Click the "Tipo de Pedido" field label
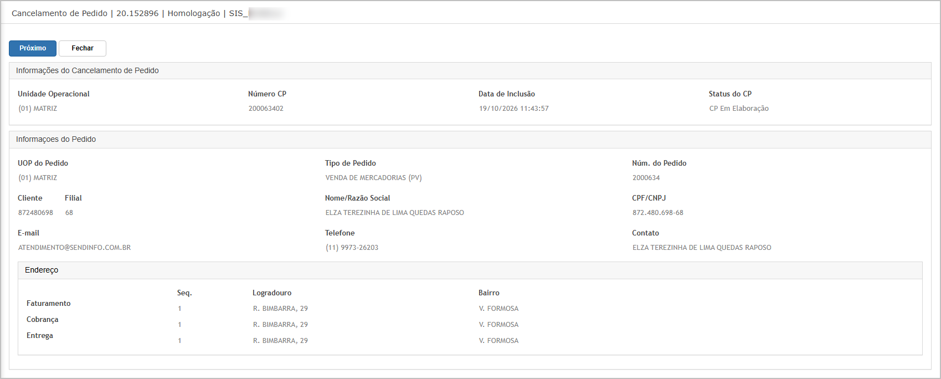 351,163
